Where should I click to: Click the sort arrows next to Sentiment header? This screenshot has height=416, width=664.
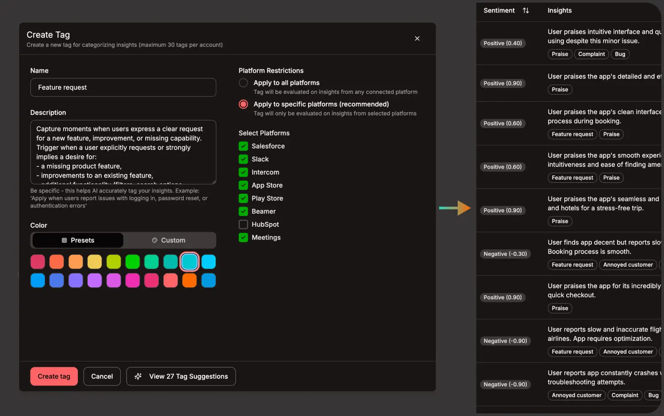(526, 10)
